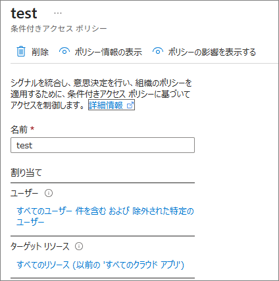The height and width of the screenshot is (281, 279).
Task: Click the eye icon beside ポリシーの影響を表示する
Action: point(158,52)
